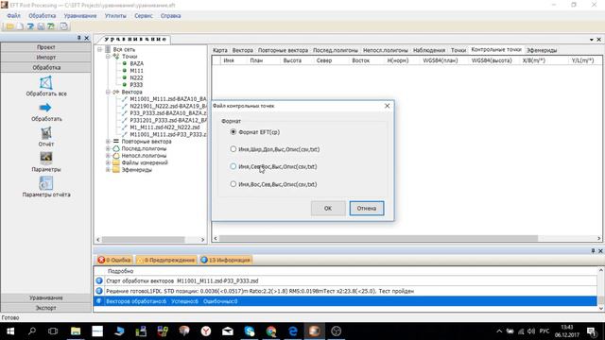Switch to the 'Карта' tab
The width and height of the screenshot is (605, 340).
tap(220, 50)
